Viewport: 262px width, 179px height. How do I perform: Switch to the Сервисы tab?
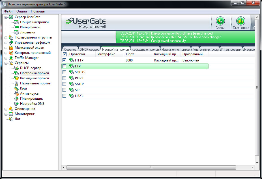(x=70, y=50)
